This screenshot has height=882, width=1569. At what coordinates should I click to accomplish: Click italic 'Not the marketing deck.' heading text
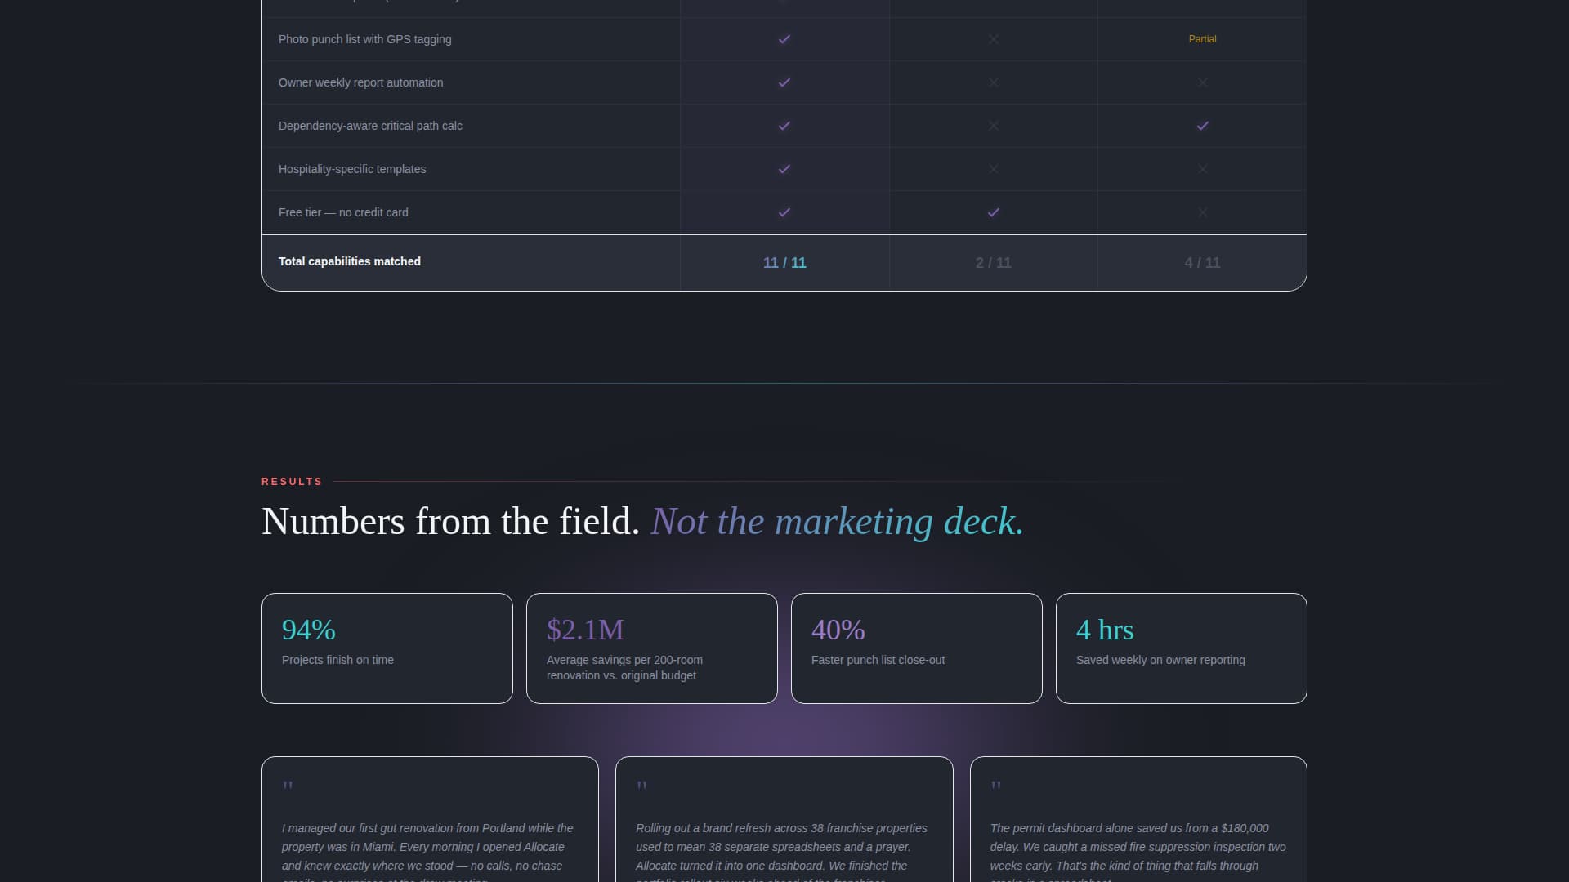coord(837,521)
